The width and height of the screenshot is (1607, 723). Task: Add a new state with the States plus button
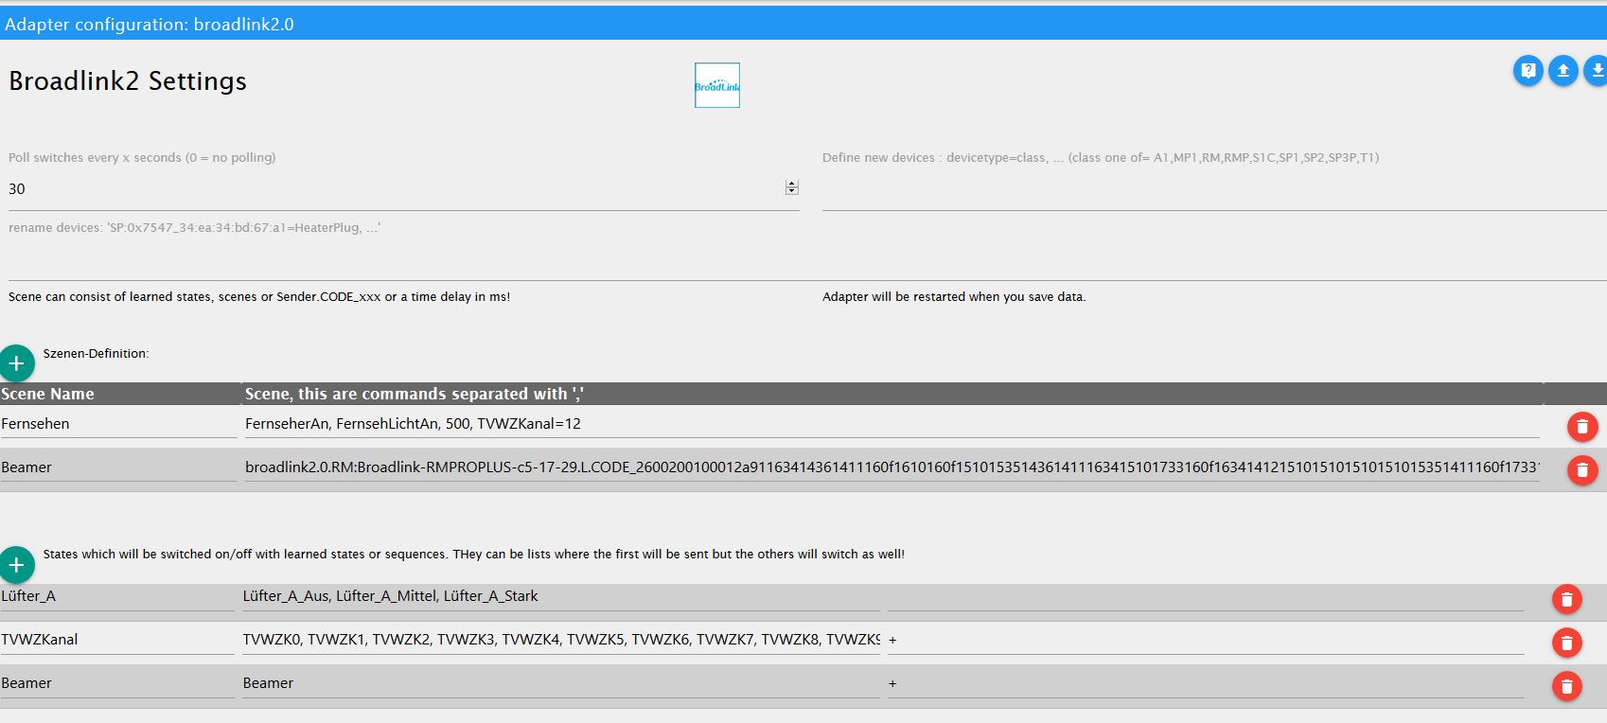point(16,565)
